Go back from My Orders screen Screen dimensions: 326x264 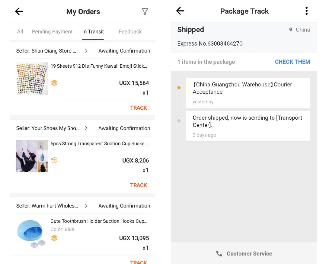click(19, 11)
